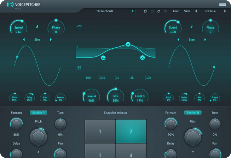Select the high shelf EQ node

(x=143, y=58)
